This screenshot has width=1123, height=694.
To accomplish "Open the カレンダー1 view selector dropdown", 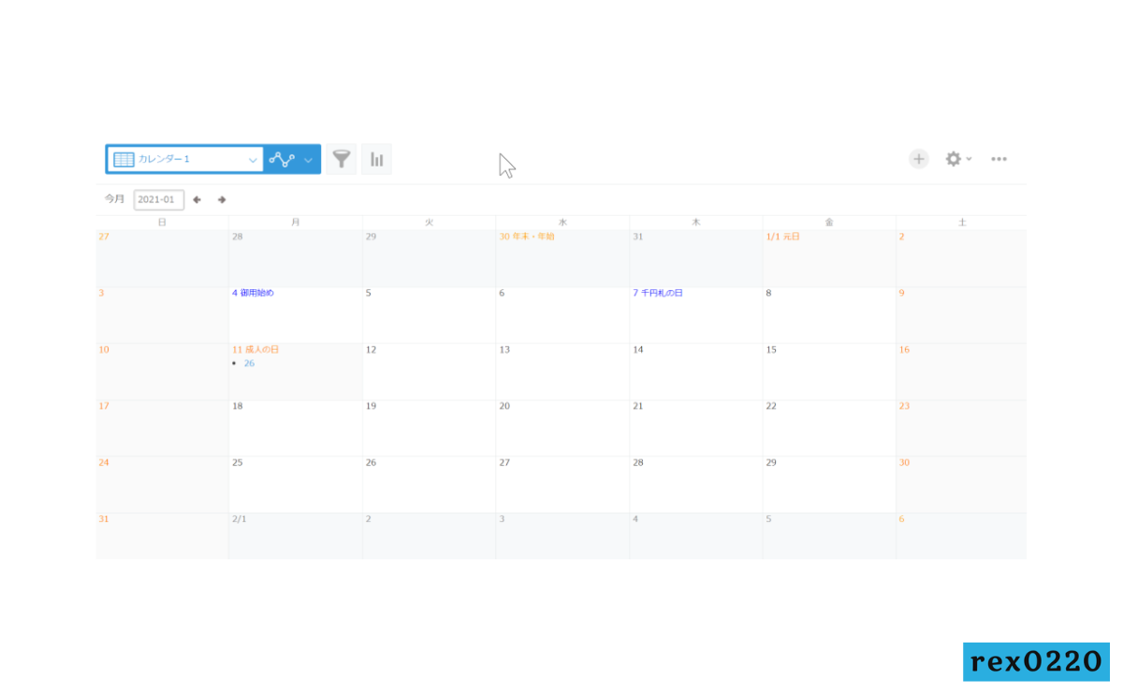I will tap(184, 159).
